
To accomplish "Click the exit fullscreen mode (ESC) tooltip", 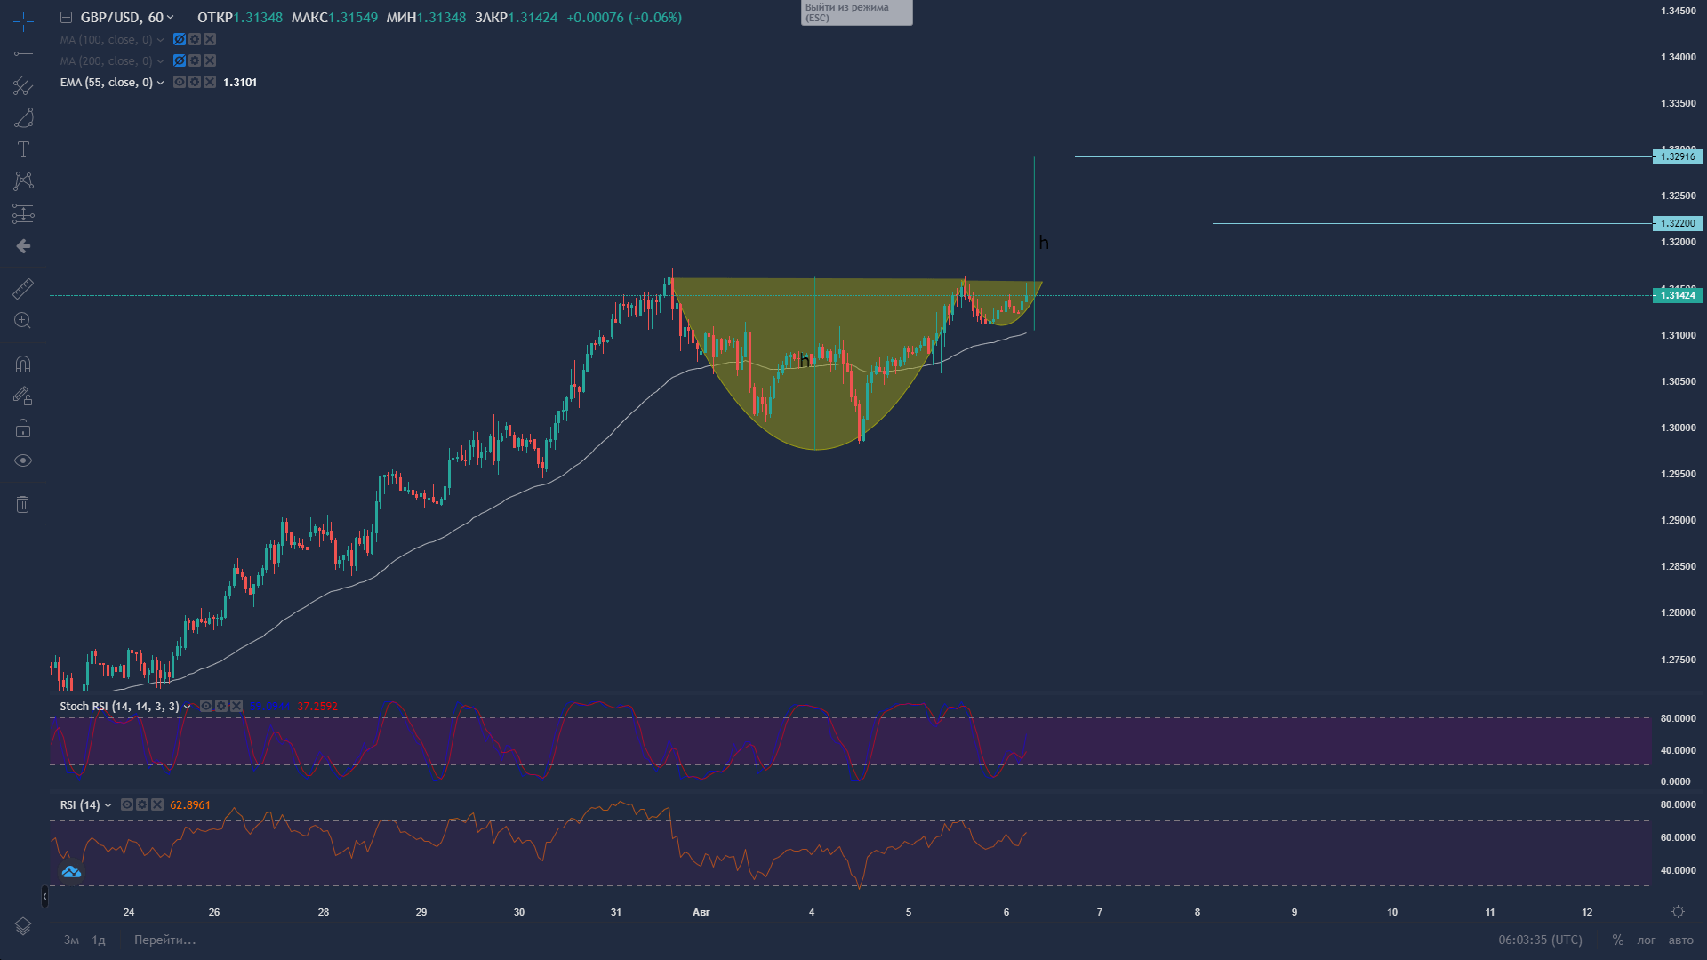I will (x=856, y=12).
